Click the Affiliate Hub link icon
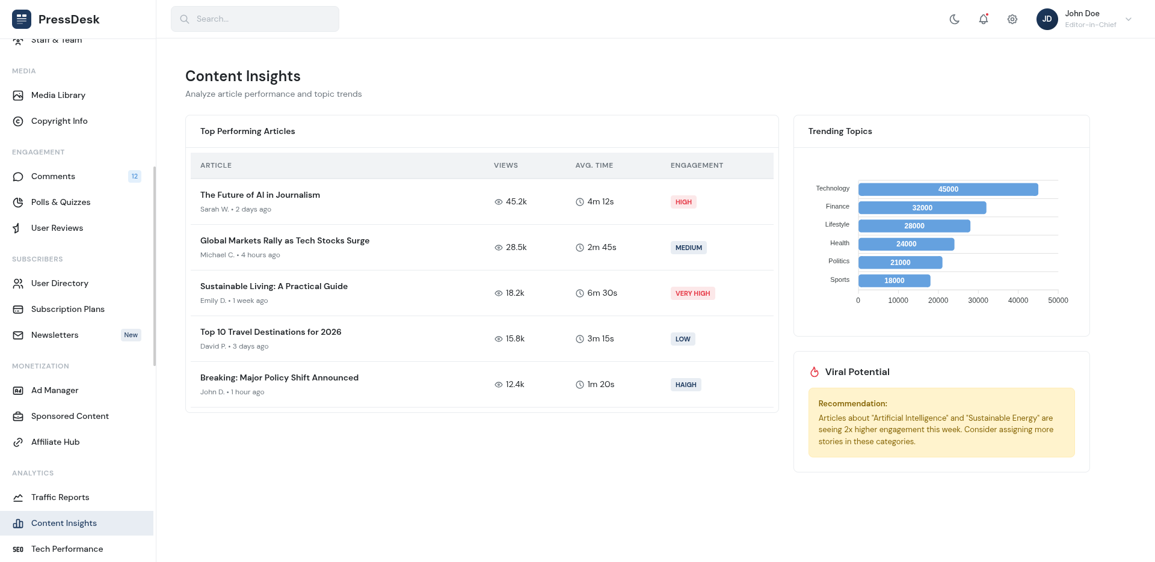 coord(18,442)
